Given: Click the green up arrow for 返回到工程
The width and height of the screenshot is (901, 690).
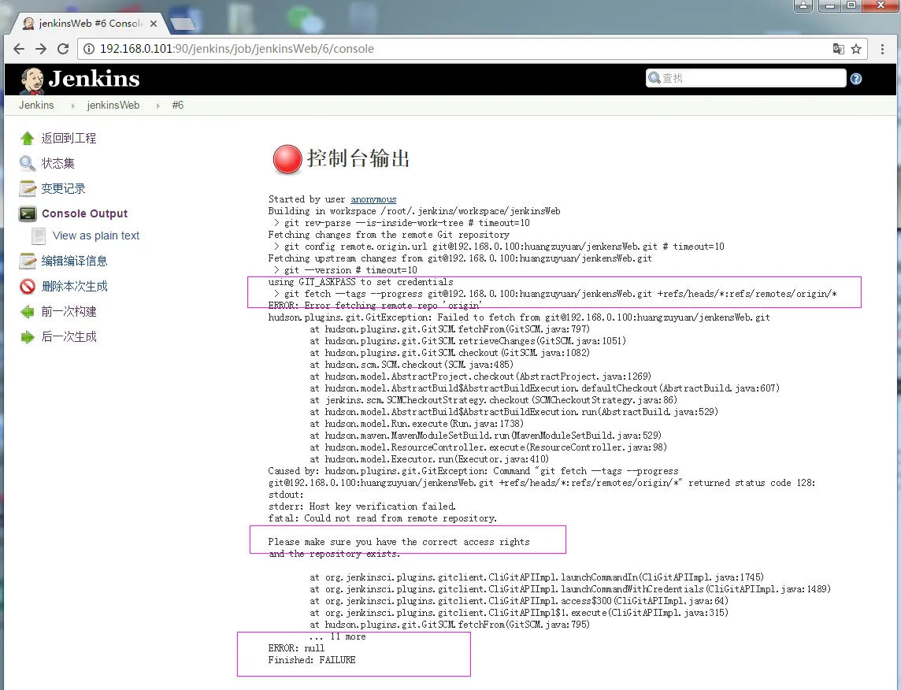Looking at the screenshot, I should point(27,138).
